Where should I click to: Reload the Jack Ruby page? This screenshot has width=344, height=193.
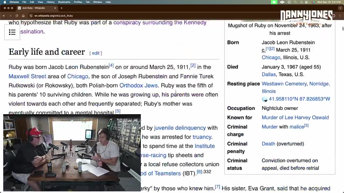pyautogui.click(x=17, y=16)
